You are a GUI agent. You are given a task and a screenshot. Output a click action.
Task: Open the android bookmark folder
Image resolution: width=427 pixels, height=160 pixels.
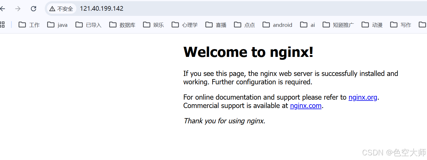[277, 25]
